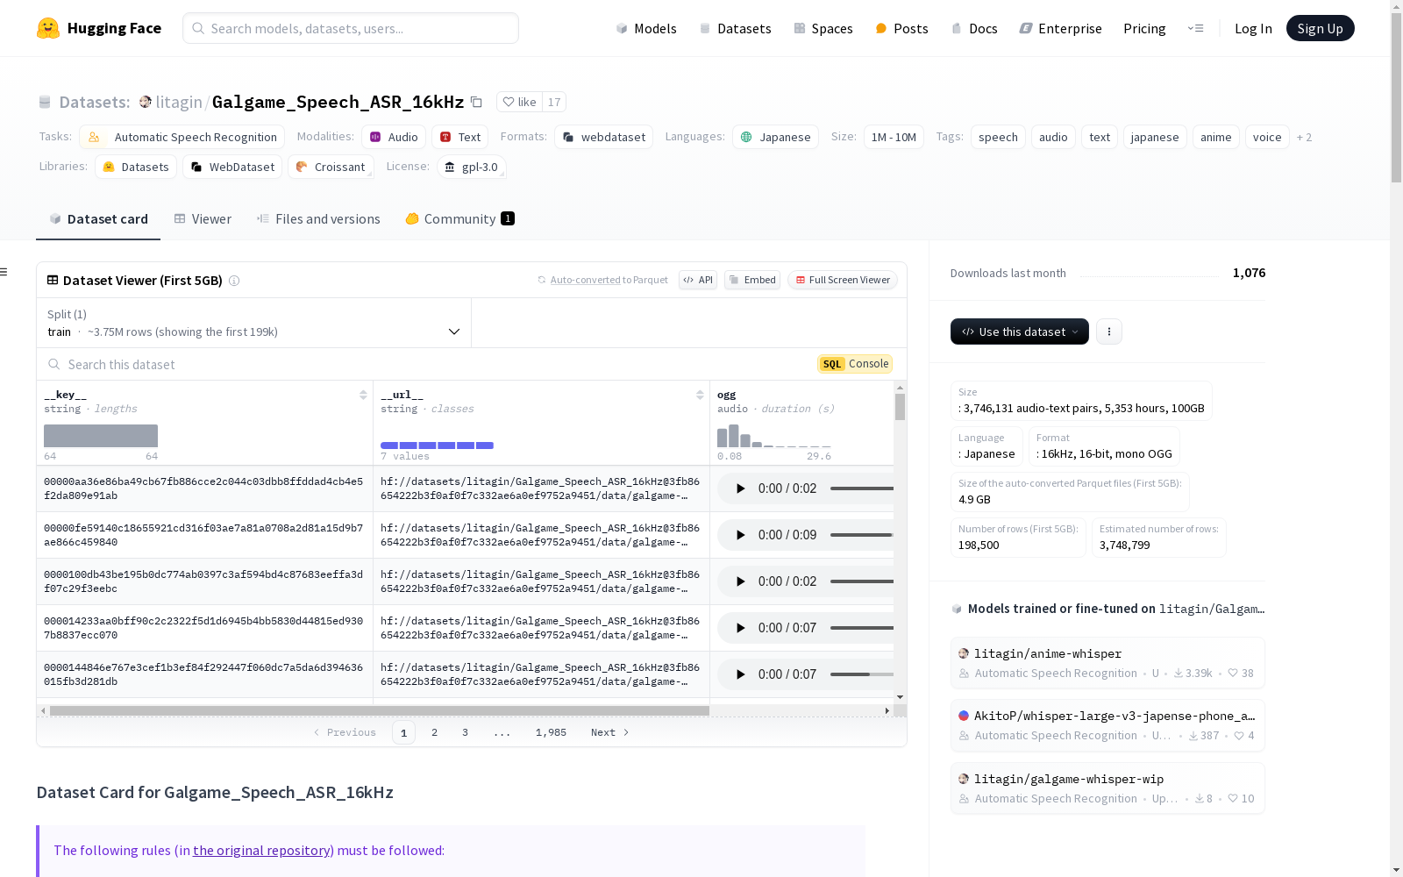Viewport: 1403px width, 877px height.
Task: Follow the original repository link
Action: pos(261,850)
